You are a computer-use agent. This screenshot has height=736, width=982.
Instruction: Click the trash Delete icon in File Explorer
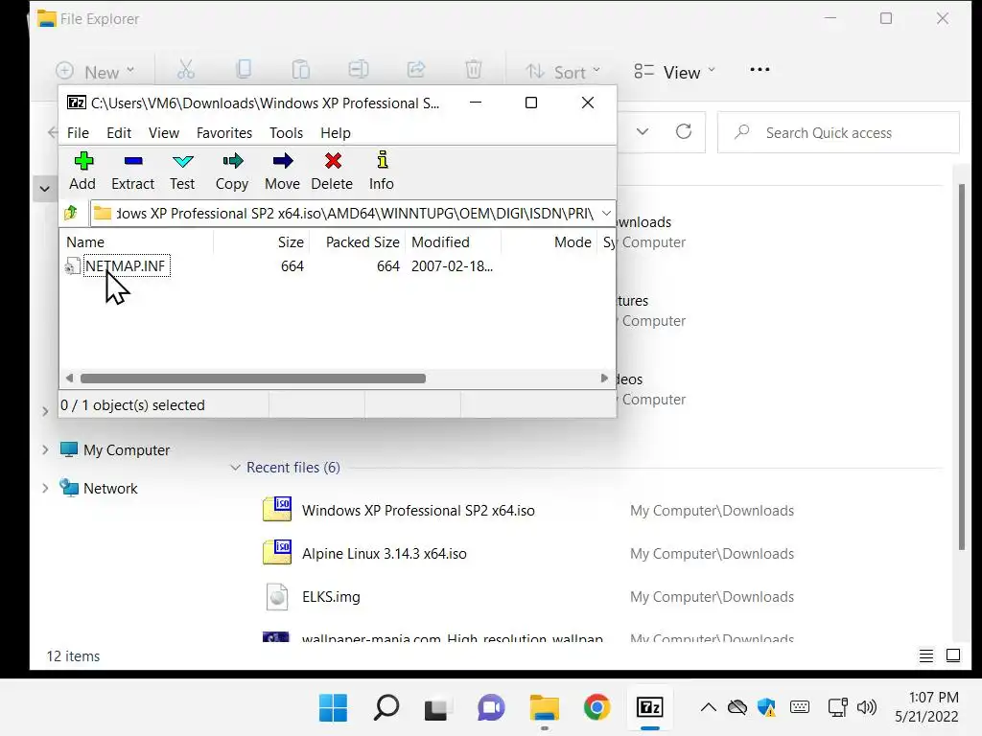pos(474,70)
